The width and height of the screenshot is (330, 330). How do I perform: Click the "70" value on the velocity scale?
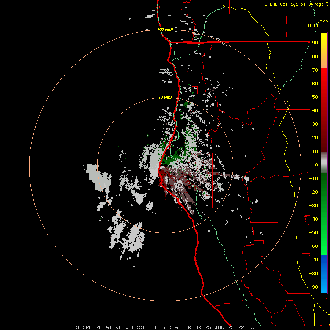click(315, 70)
